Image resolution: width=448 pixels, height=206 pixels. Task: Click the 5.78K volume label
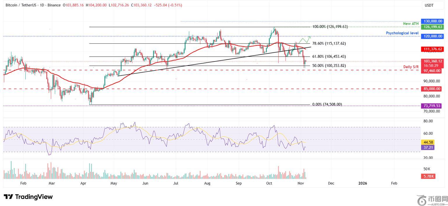tap(428, 176)
